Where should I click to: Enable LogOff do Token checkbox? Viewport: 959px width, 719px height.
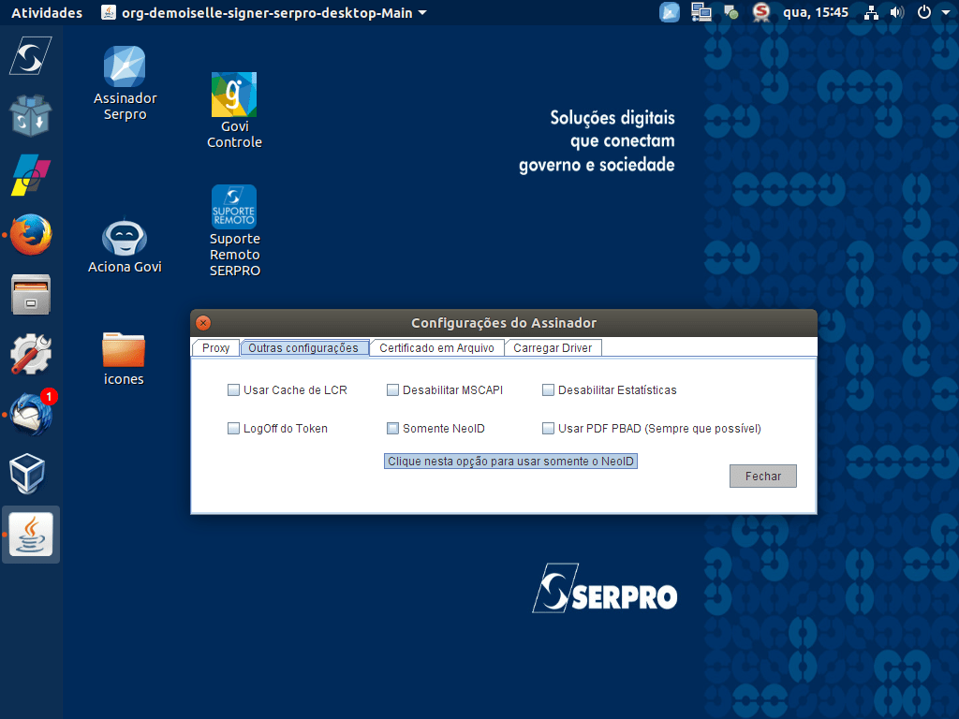pos(233,429)
